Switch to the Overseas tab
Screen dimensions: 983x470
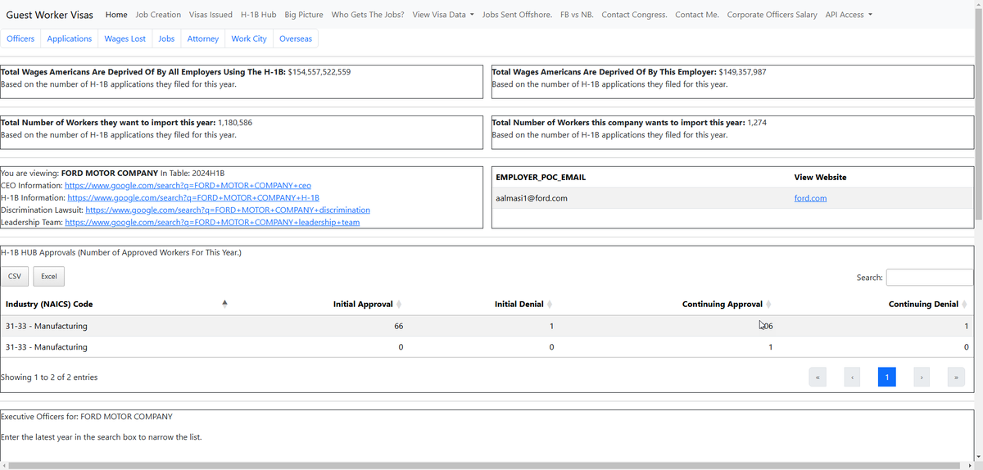(296, 38)
